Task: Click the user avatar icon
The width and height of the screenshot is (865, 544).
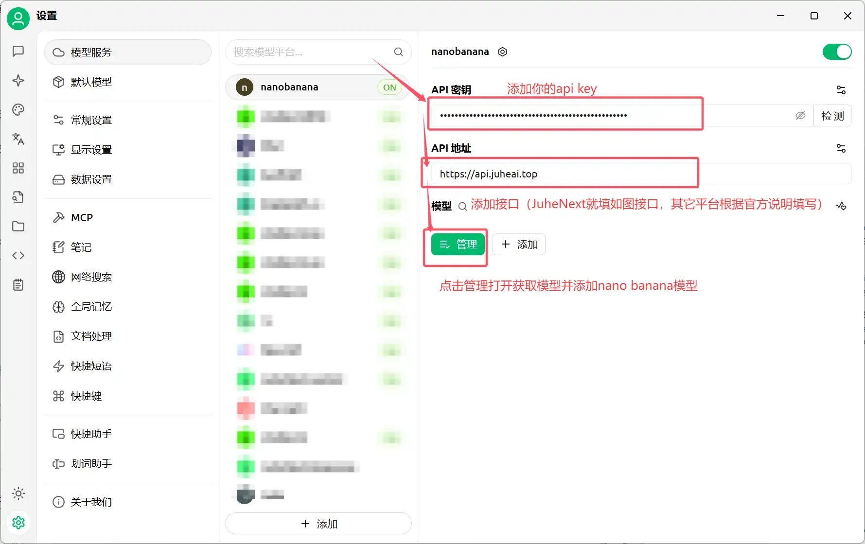Action: (18, 18)
